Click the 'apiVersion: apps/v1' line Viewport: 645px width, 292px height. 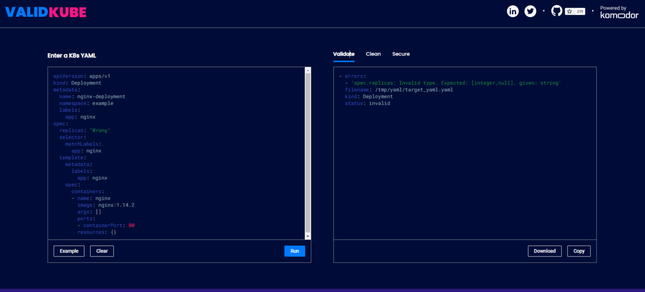tap(82, 76)
